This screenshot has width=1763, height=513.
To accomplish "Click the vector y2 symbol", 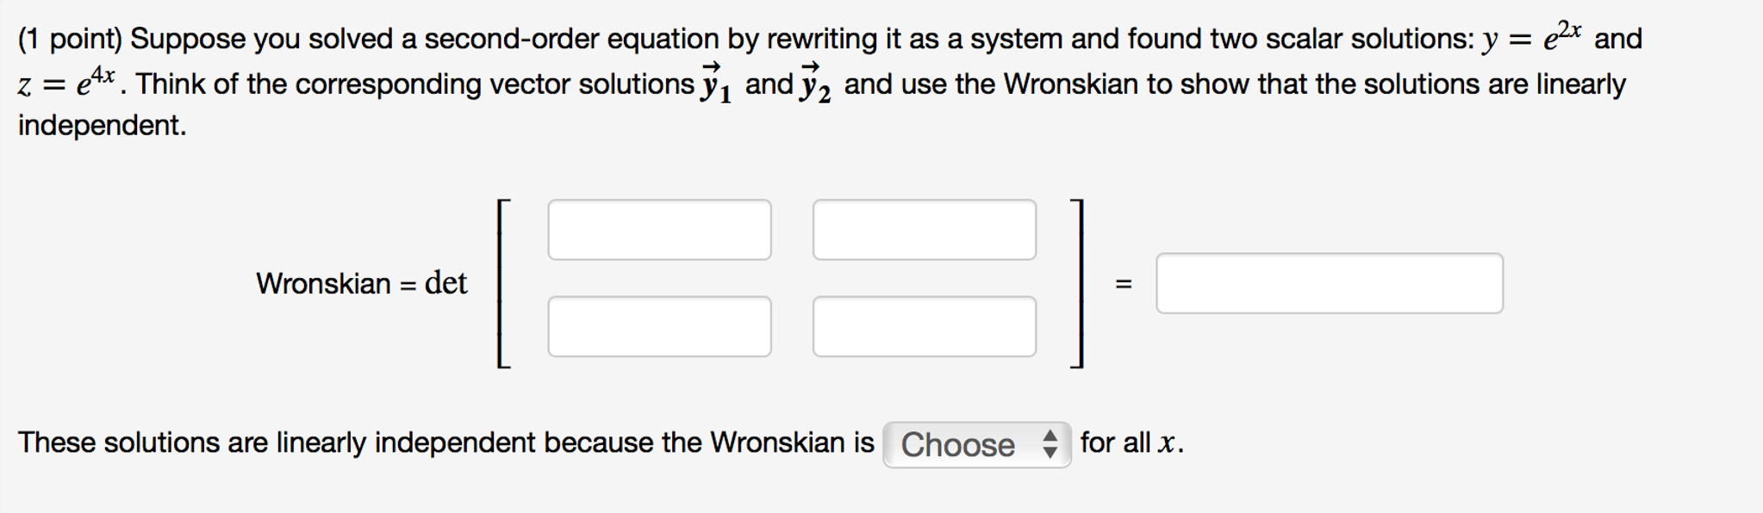I will pos(815,83).
